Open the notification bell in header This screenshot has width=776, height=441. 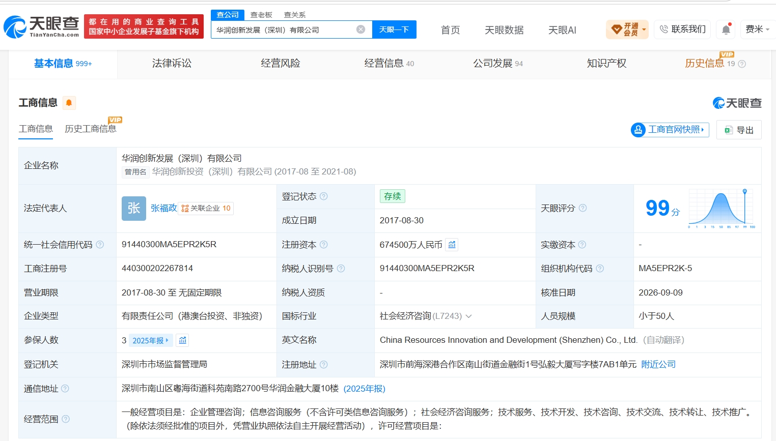726,30
